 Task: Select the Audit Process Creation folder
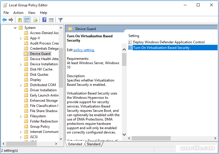[x=44, y=43]
